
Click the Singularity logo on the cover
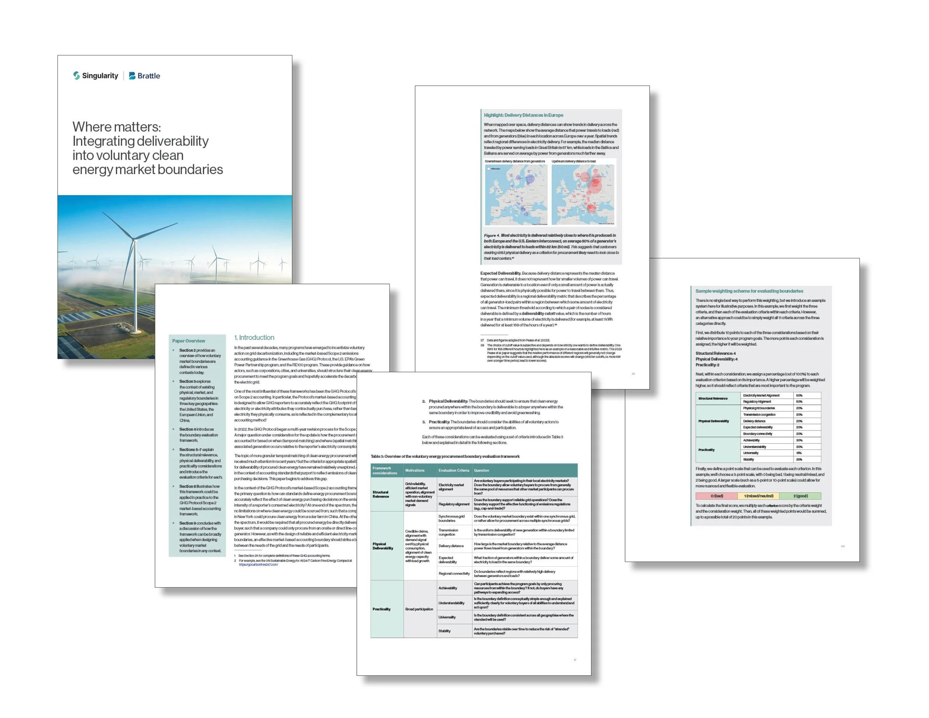(95, 76)
